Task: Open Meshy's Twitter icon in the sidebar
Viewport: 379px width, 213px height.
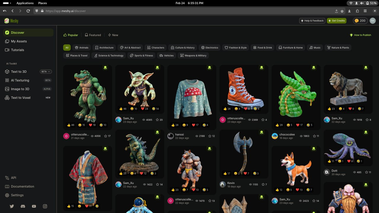Action: tap(12, 206)
